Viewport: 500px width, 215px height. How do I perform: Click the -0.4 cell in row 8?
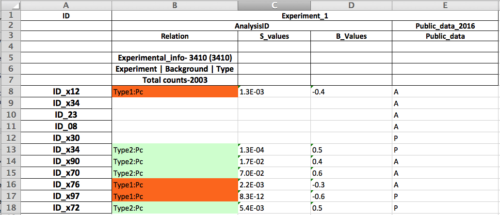351,92
